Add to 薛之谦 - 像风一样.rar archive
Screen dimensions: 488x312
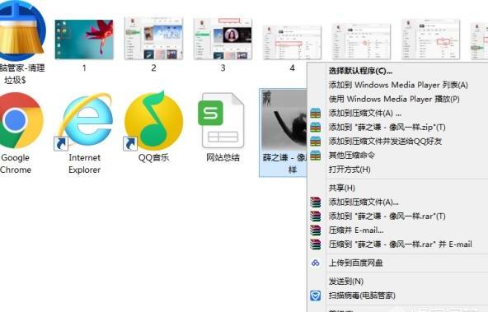pos(387,217)
